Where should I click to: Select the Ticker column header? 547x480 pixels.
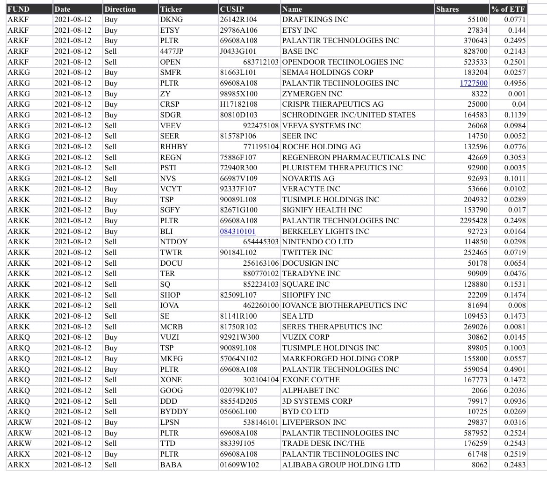188,9
